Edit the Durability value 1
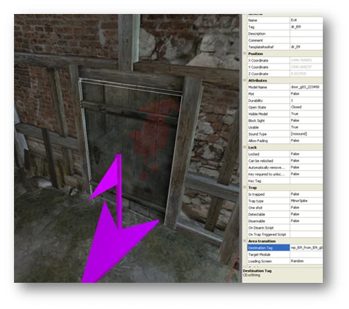 [306, 101]
